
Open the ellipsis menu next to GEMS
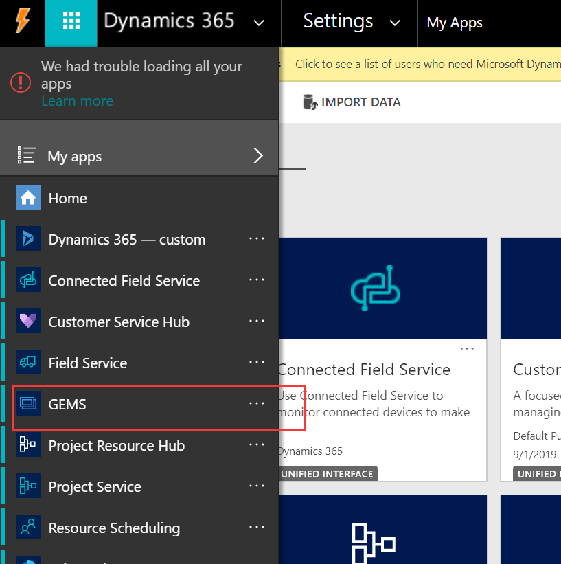click(257, 404)
